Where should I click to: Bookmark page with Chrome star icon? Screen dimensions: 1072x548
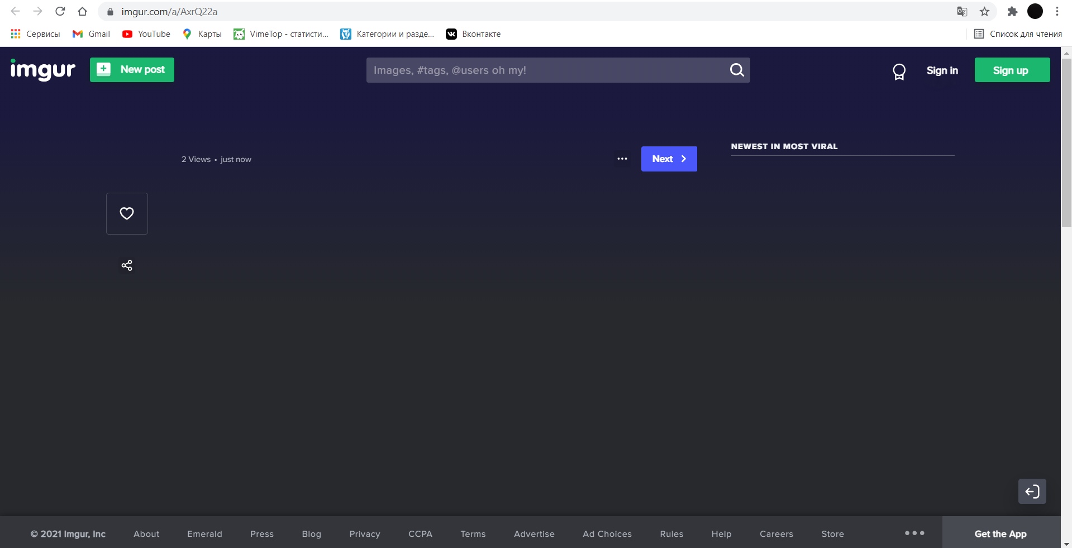pyautogui.click(x=984, y=12)
